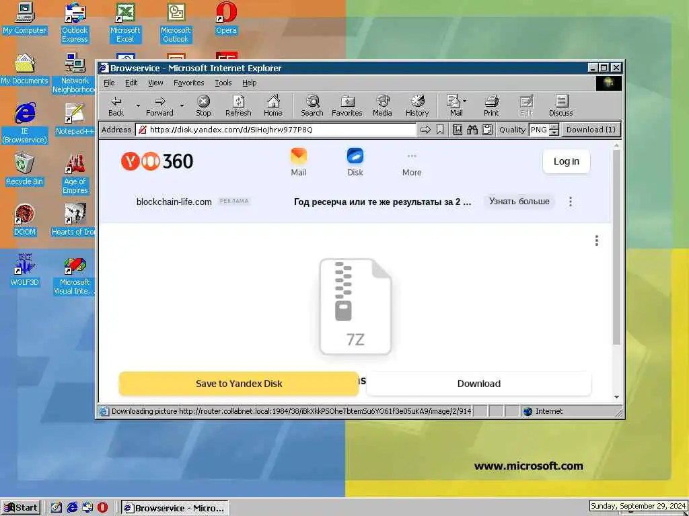Open the File menu

(x=109, y=83)
